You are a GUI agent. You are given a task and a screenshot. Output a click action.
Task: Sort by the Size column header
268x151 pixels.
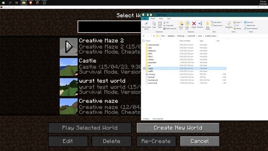218,41
